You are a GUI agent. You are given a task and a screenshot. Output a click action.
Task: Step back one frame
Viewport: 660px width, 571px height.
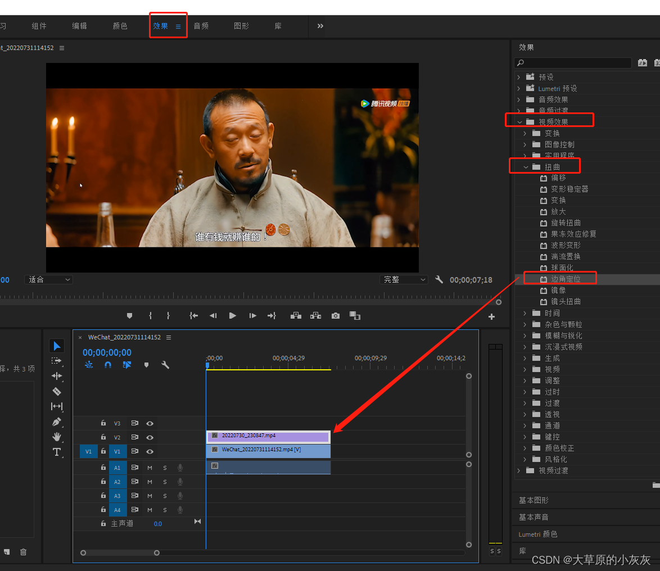(x=213, y=316)
